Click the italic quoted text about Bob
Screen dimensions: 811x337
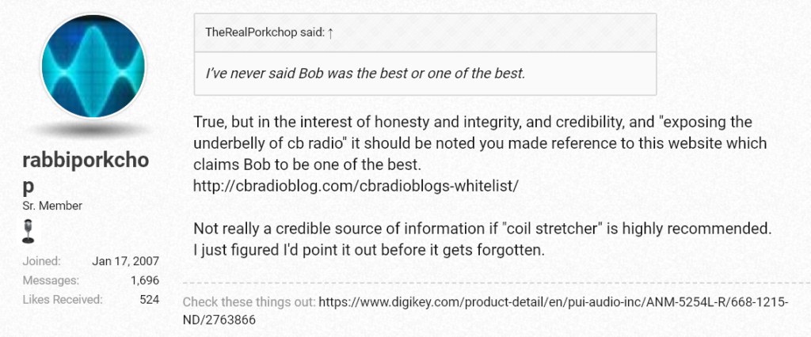click(x=365, y=74)
